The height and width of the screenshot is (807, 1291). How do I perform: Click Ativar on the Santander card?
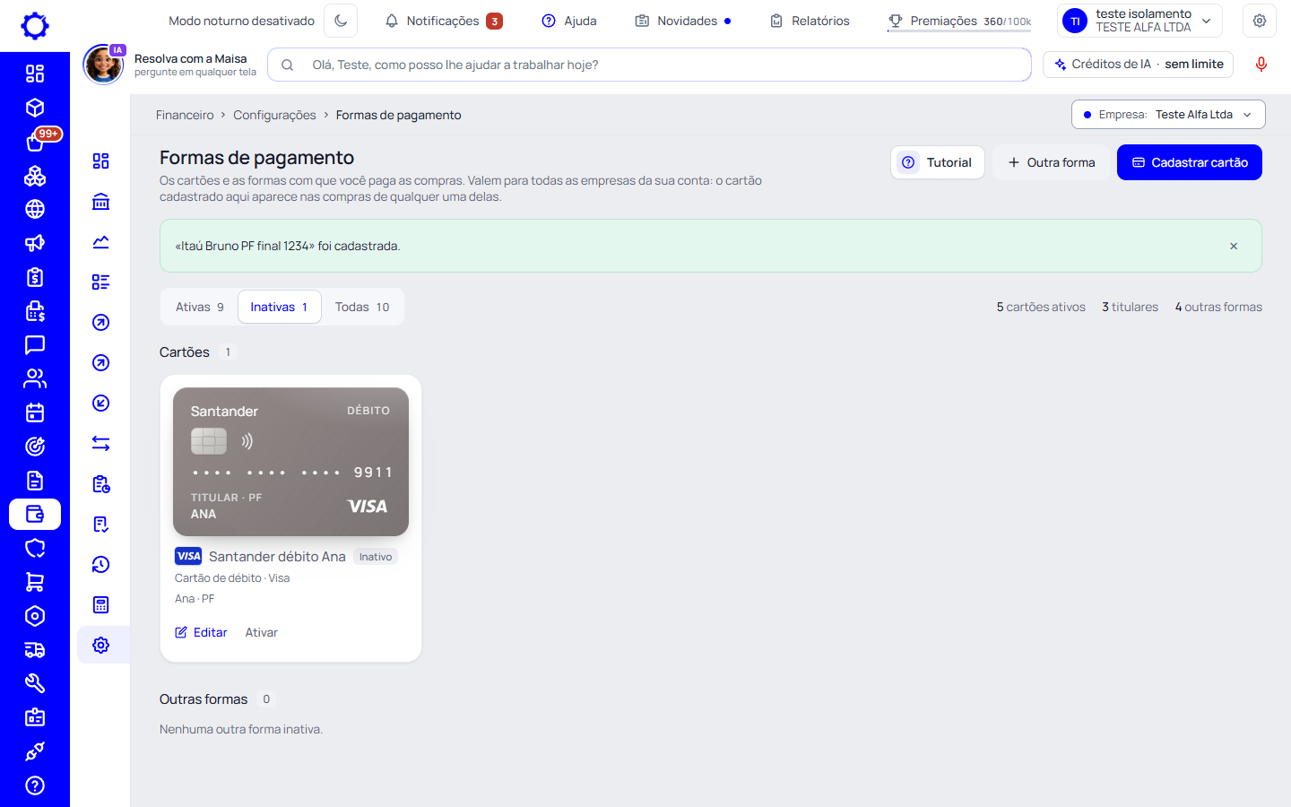click(x=262, y=632)
